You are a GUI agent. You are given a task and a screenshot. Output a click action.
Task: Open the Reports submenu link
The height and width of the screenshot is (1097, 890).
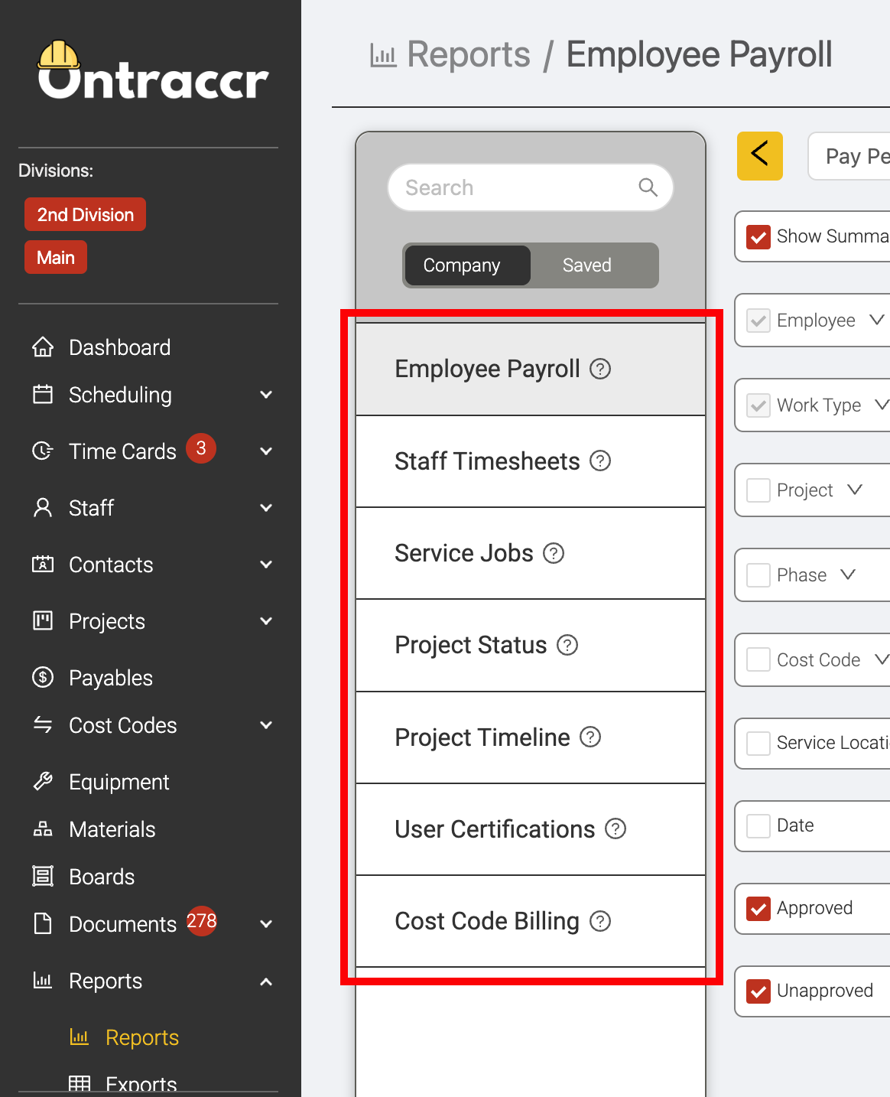[x=142, y=1037]
